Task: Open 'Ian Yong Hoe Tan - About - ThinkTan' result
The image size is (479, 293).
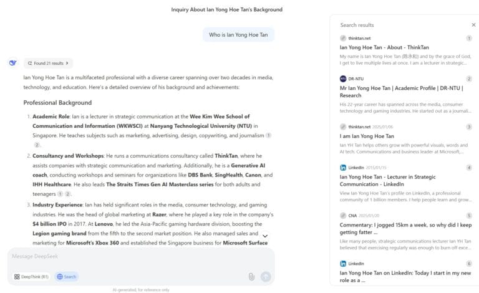Action: (x=384, y=47)
